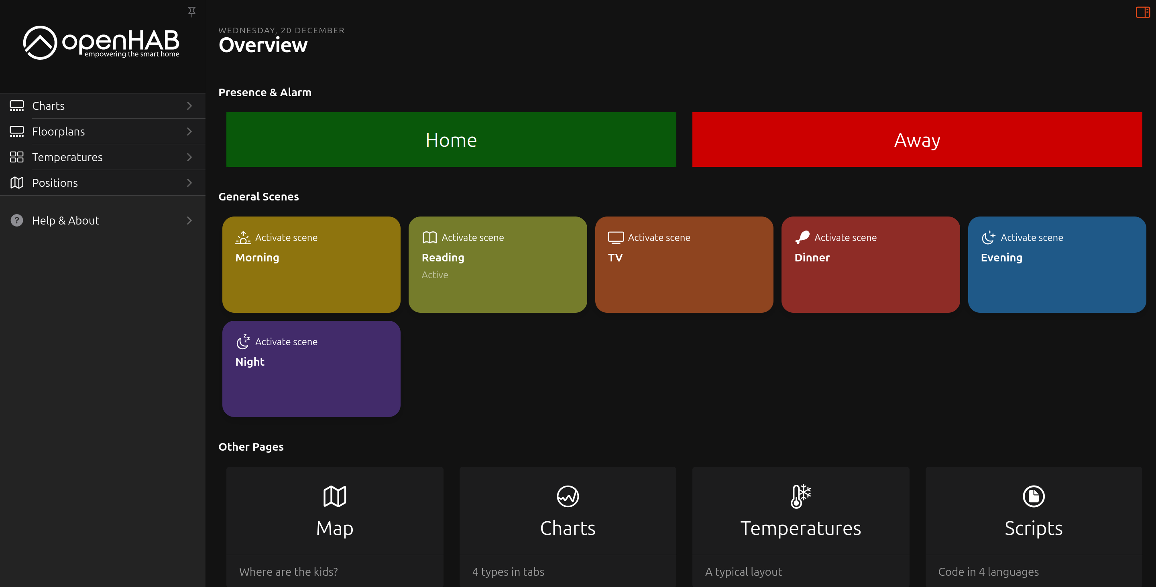Set presence to Home

(x=451, y=140)
